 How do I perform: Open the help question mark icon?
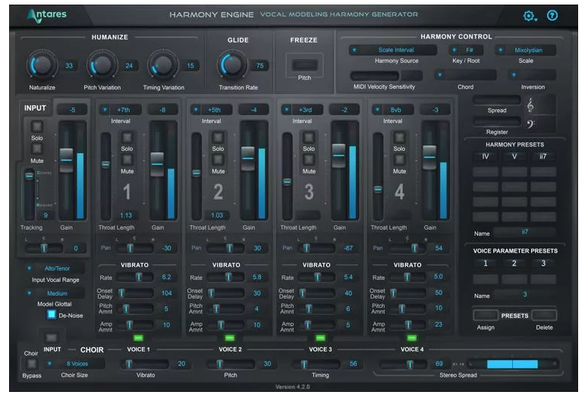[552, 15]
